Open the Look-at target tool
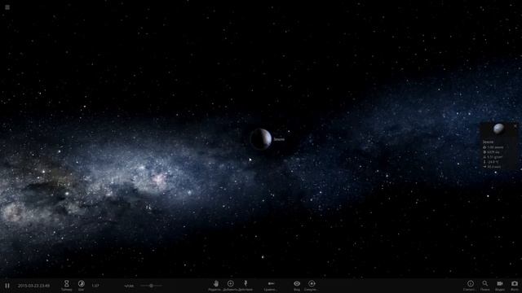Screen dimensions: 522x293 click(312, 285)
